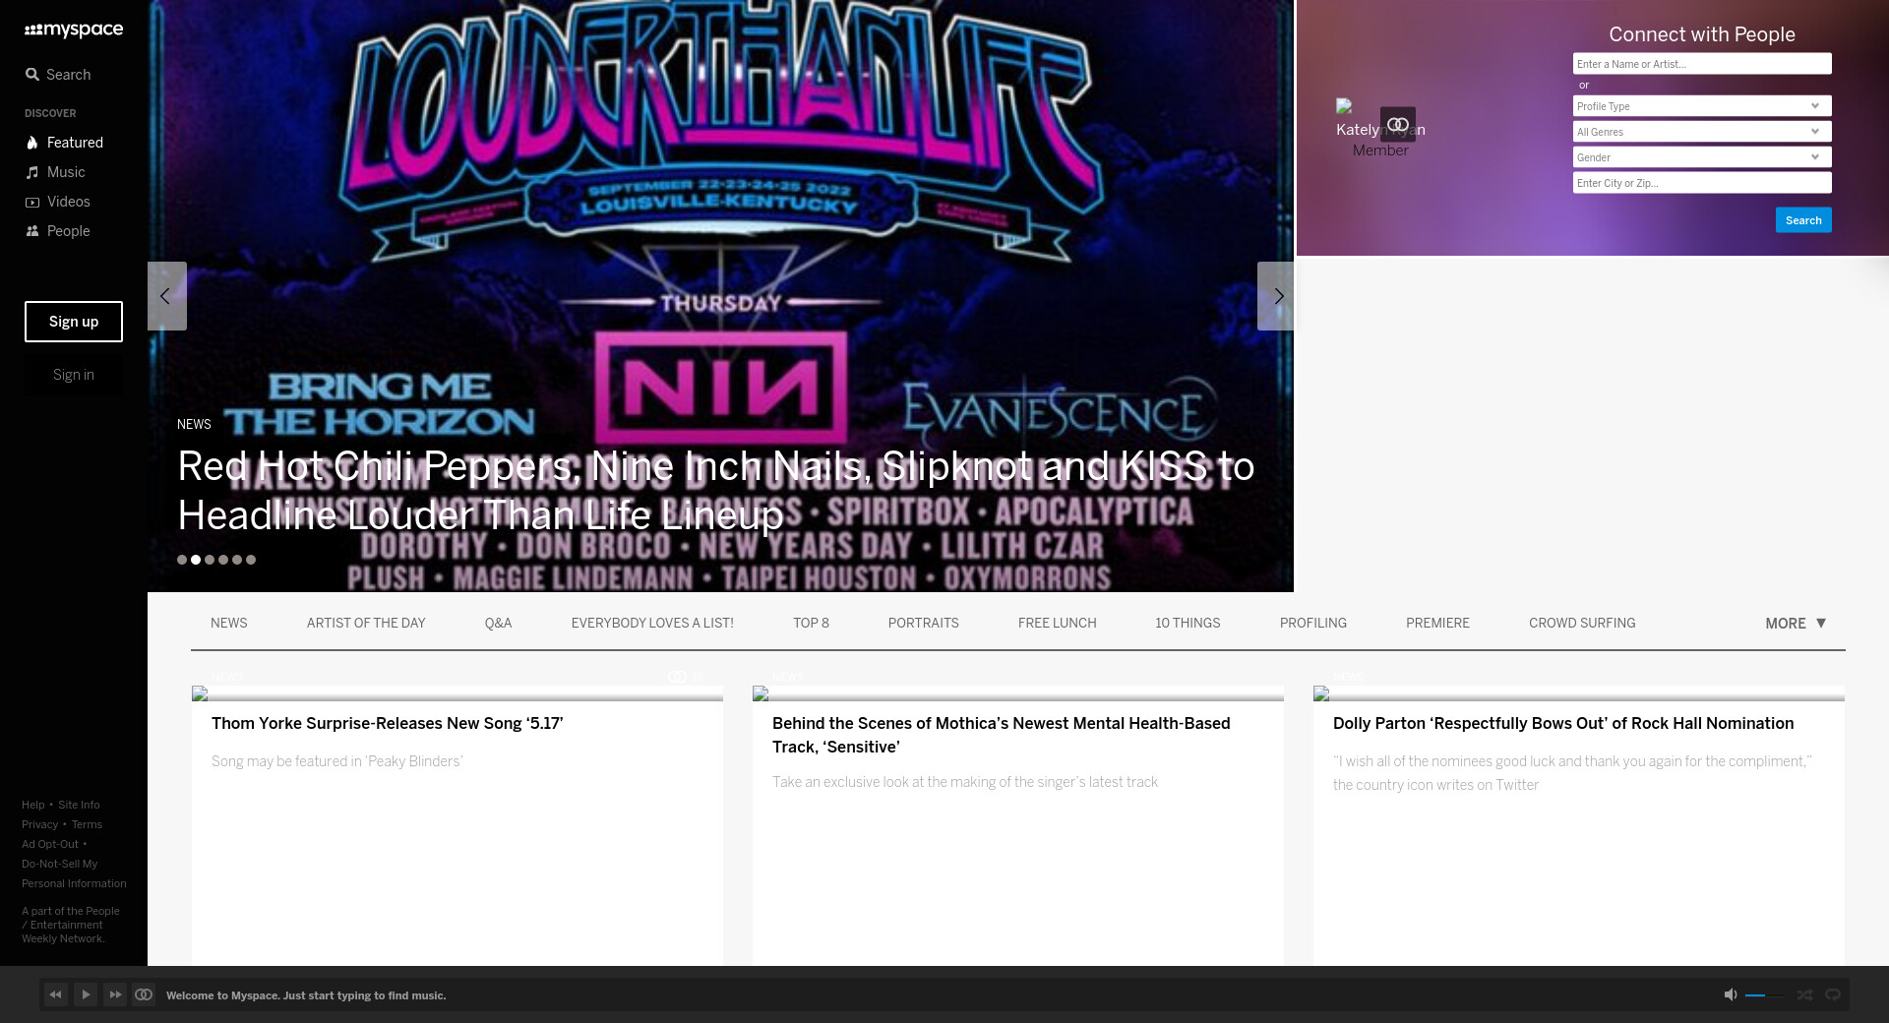Adjust the player volume slider
This screenshot has width=1889, height=1023.
(x=1764, y=995)
